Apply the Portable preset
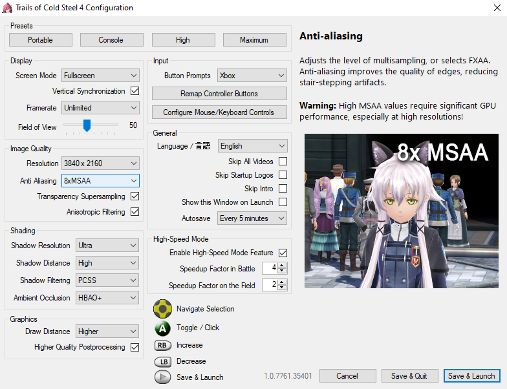This screenshot has width=507, height=389. (x=41, y=40)
